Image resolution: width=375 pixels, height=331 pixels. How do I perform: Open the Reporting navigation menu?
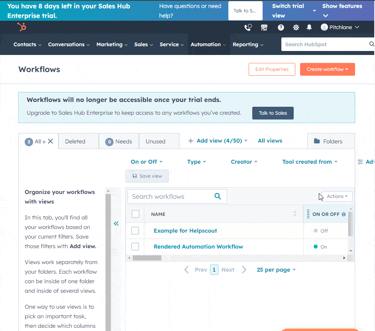pos(248,45)
